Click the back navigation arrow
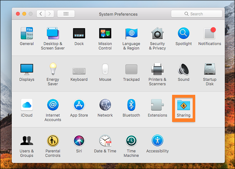The width and height of the screenshot is (235, 169). click(x=41, y=14)
